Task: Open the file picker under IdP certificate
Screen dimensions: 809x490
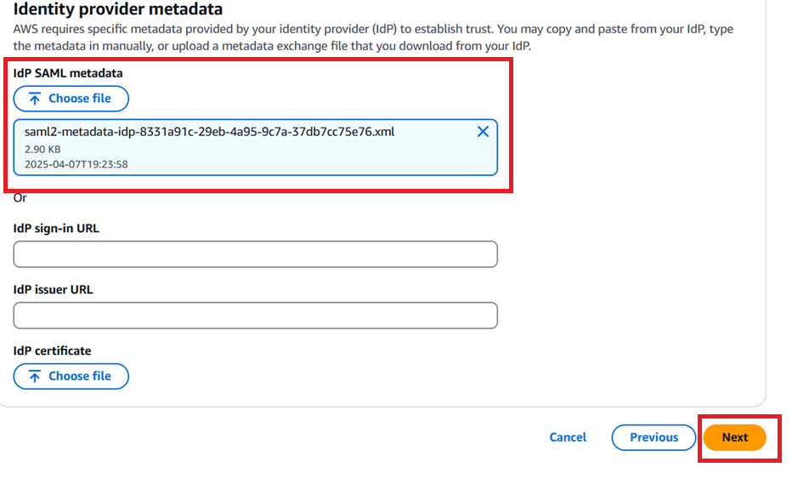Action: click(71, 376)
